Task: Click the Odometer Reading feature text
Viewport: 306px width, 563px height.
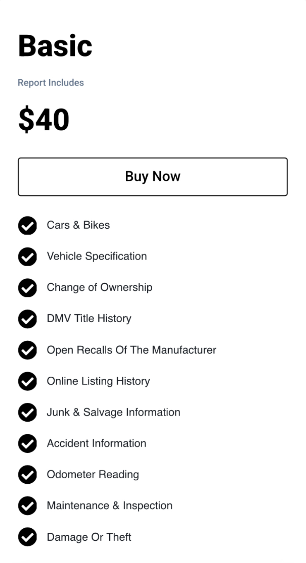Action: point(93,475)
